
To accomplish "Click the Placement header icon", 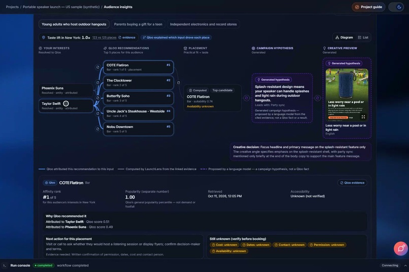I will 185,48.
